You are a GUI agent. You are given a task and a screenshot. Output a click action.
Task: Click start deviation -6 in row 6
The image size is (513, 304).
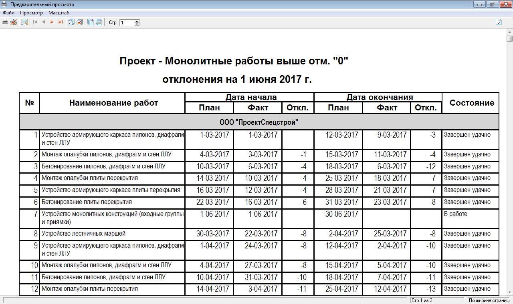[x=303, y=202]
